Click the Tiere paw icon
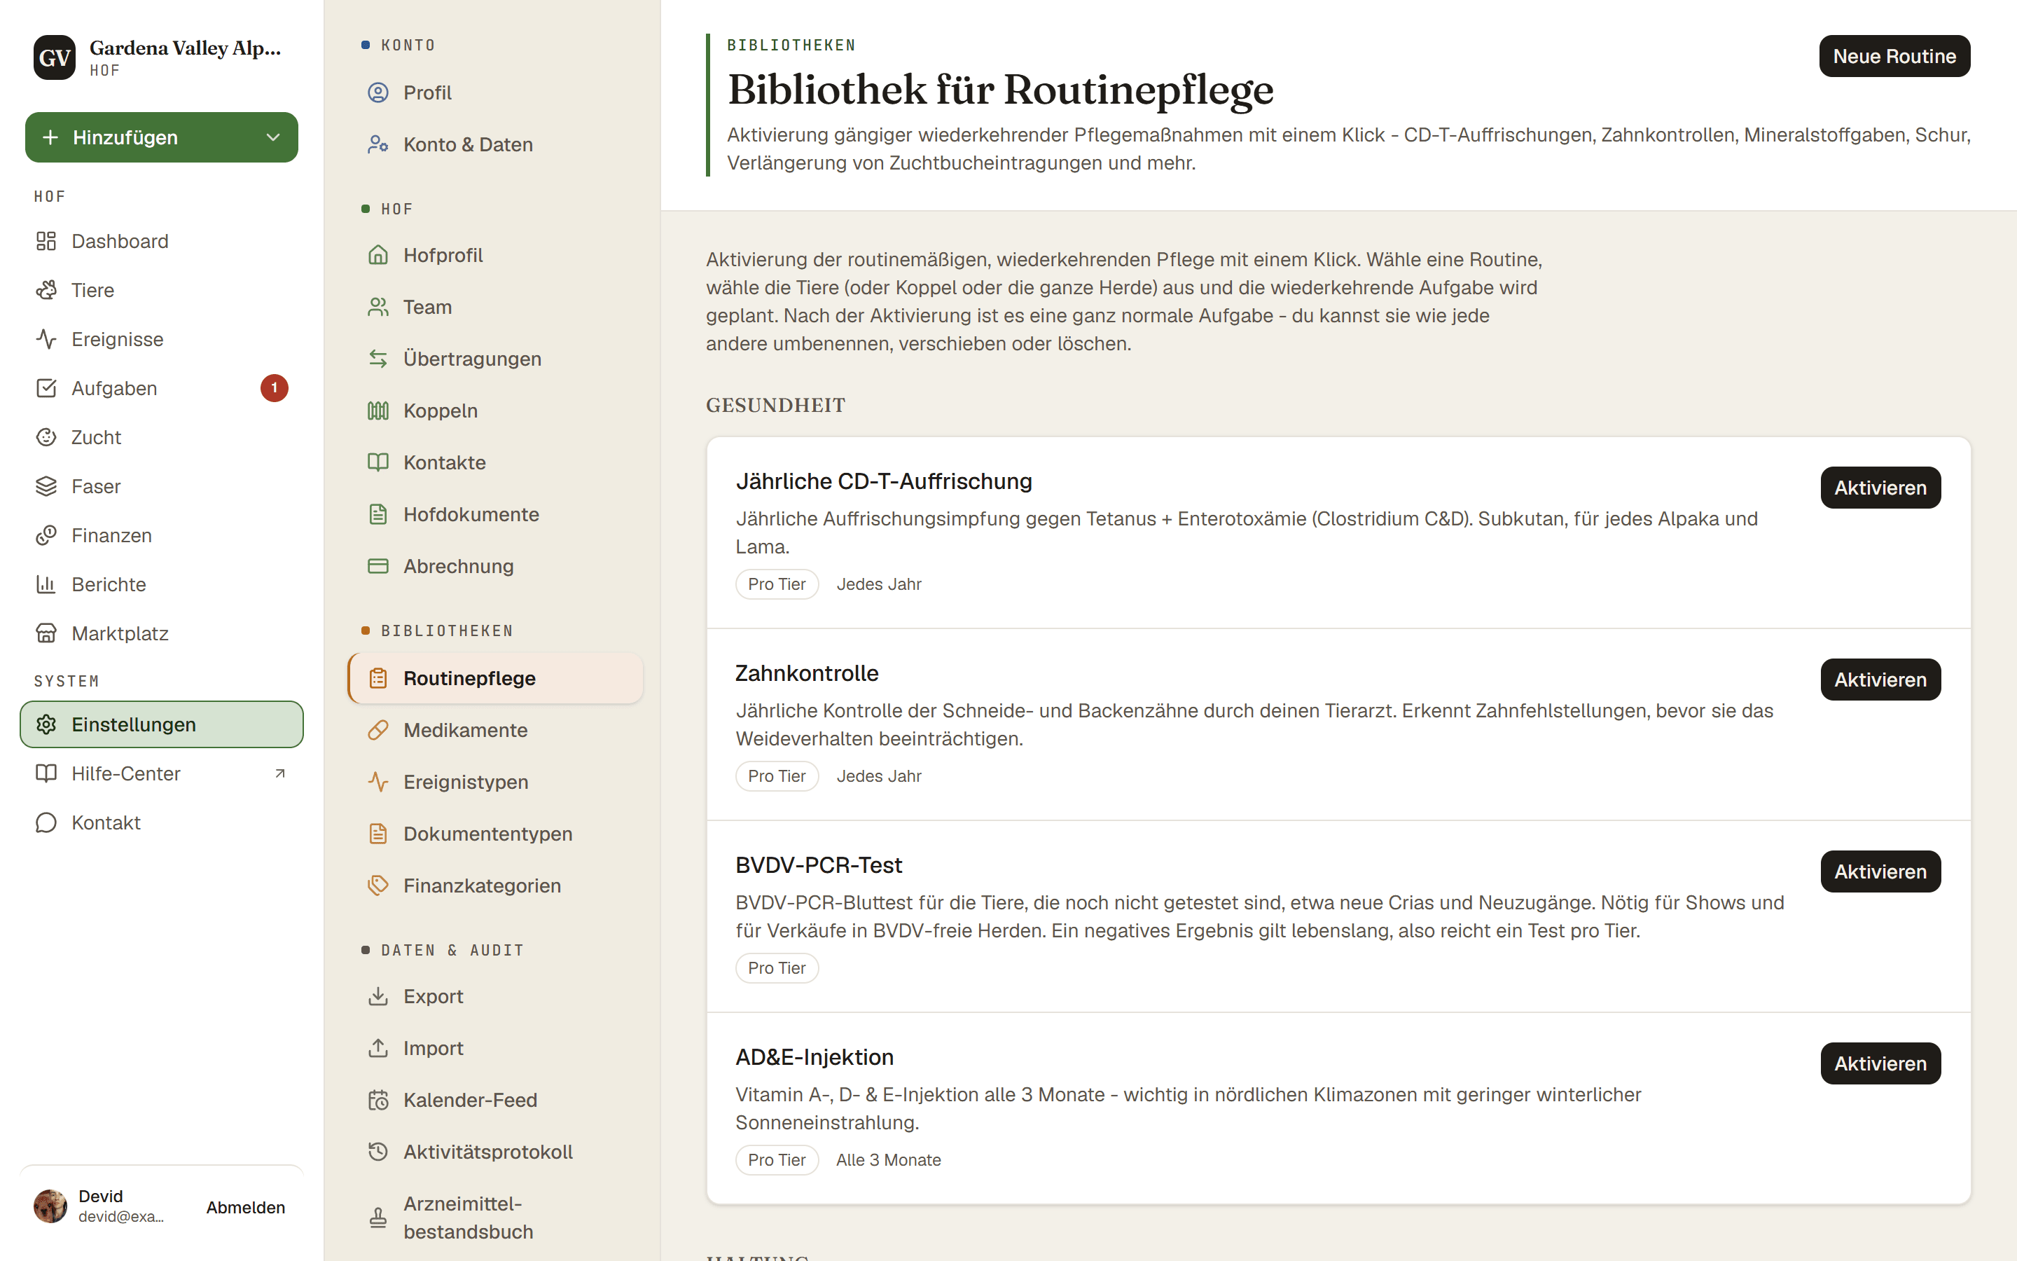Image resolution: width=2017 pixels, height=1261 pixels. pyautogui.click(x=46, y=290)
